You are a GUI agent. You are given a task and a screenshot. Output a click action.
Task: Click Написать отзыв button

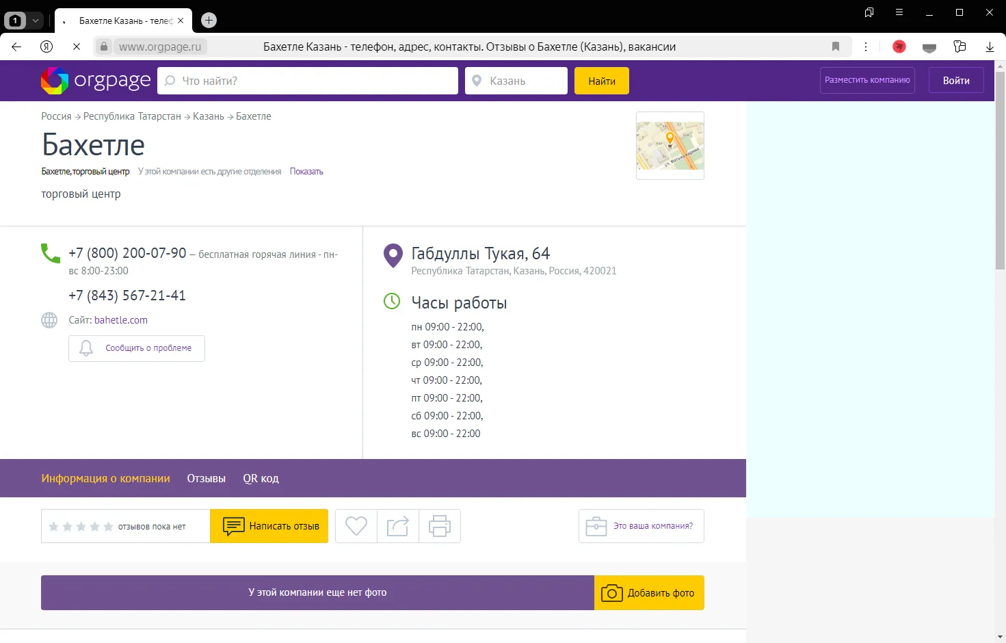[x=269, y=526]
